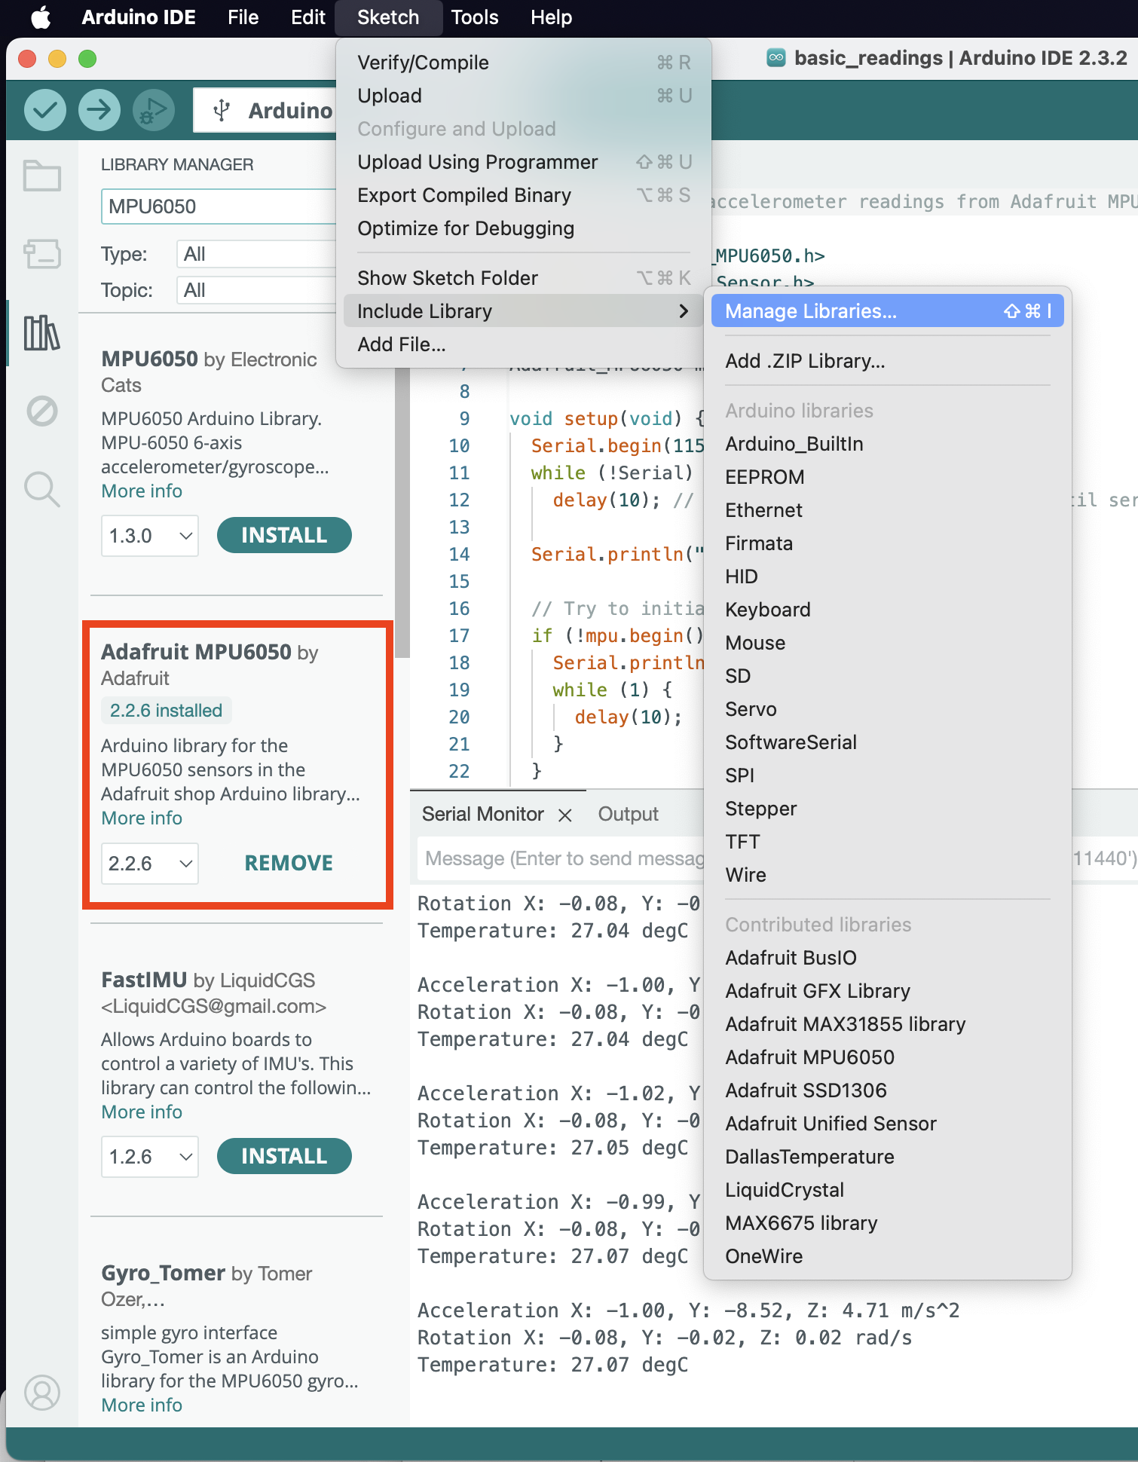Select Manage Libraries… in submenu
This screenshot has height=1462, width=1138.
pos(887,311)
